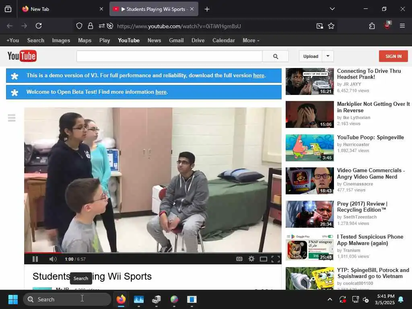Go back to previous page
This screenshot has height=309, width=412.
(x=10, y=26)
